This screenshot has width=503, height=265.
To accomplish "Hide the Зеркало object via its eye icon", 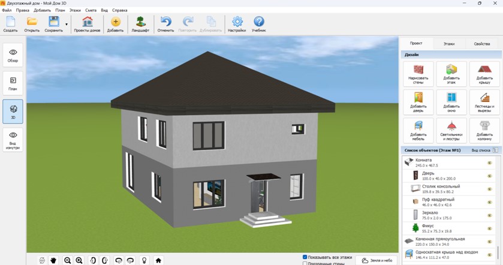I will coord(490,215).
